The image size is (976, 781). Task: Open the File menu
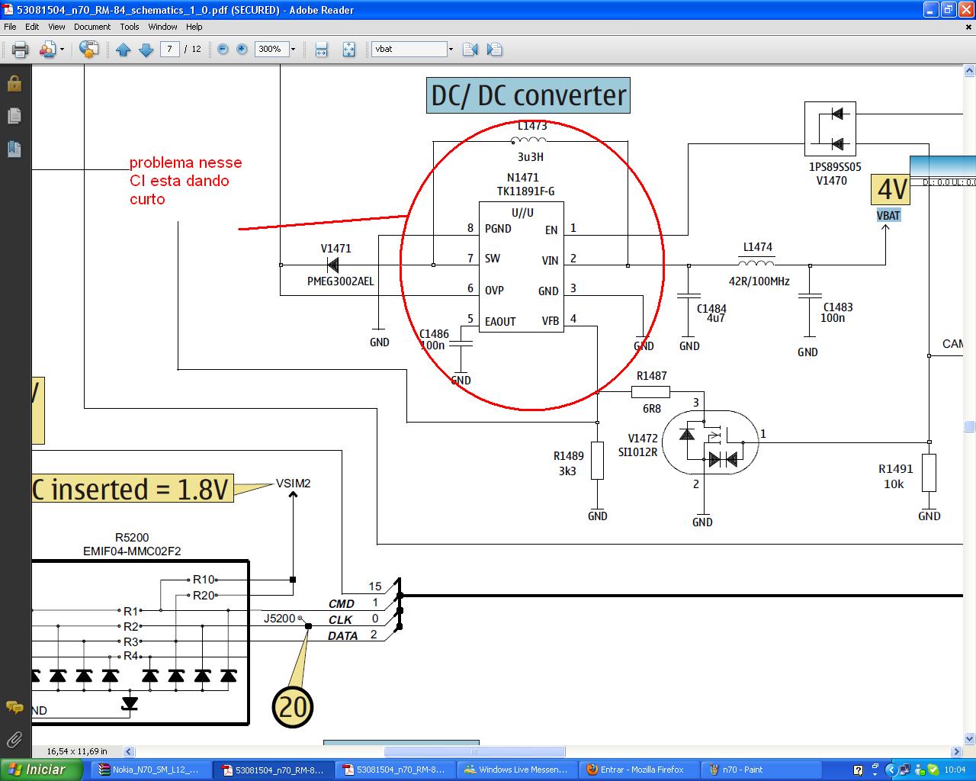(x=10, y=27)
